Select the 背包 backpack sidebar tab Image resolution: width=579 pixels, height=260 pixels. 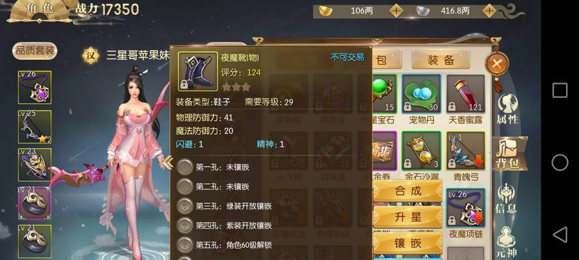[x=509, y=153]
